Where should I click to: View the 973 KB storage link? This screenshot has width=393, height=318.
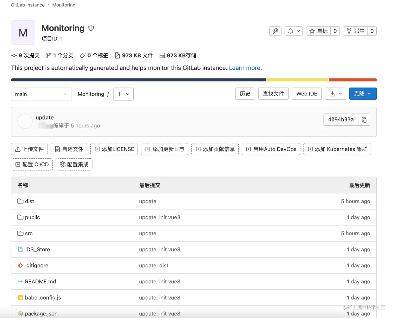[x=178, y=55]
